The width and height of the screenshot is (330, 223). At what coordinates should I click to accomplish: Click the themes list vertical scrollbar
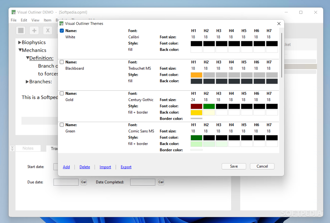(x=282, y=55)
